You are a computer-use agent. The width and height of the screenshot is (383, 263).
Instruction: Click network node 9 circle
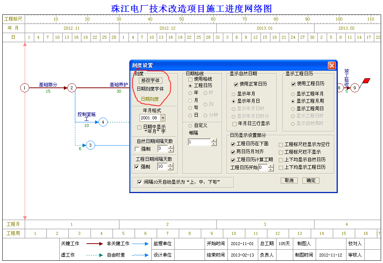[x=355, y=88]
